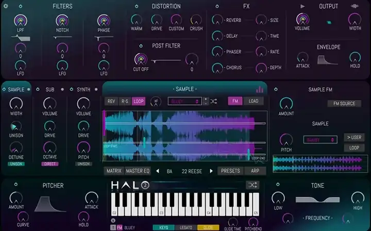Click the NOTCH filter knob
The width and height of the screenshot is (371, 231).
(62, 21)
